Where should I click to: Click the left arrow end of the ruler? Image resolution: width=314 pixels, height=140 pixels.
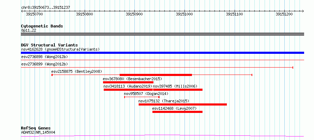coord(22,11)
